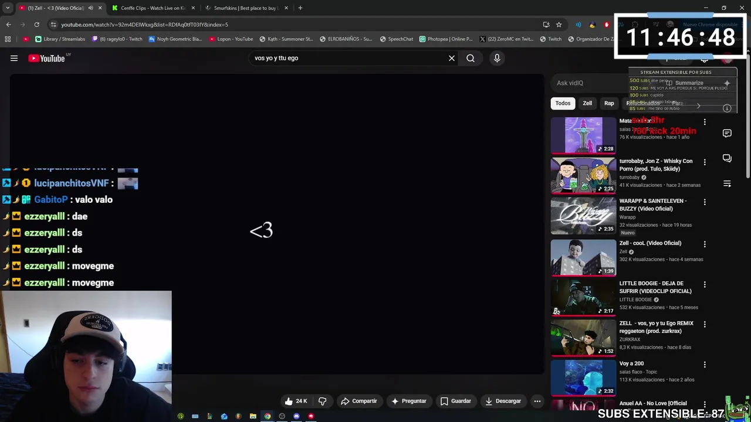Open the 2:28 purple tower video thumbnail

583,135
